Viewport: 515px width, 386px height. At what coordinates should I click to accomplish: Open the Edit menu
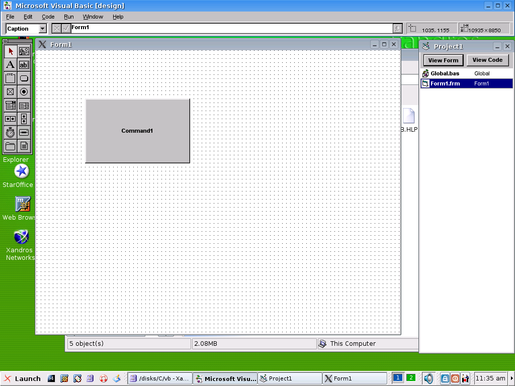point(28,17)
